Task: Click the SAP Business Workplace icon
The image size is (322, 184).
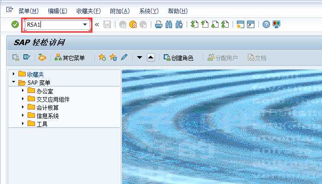Action: 42,57
